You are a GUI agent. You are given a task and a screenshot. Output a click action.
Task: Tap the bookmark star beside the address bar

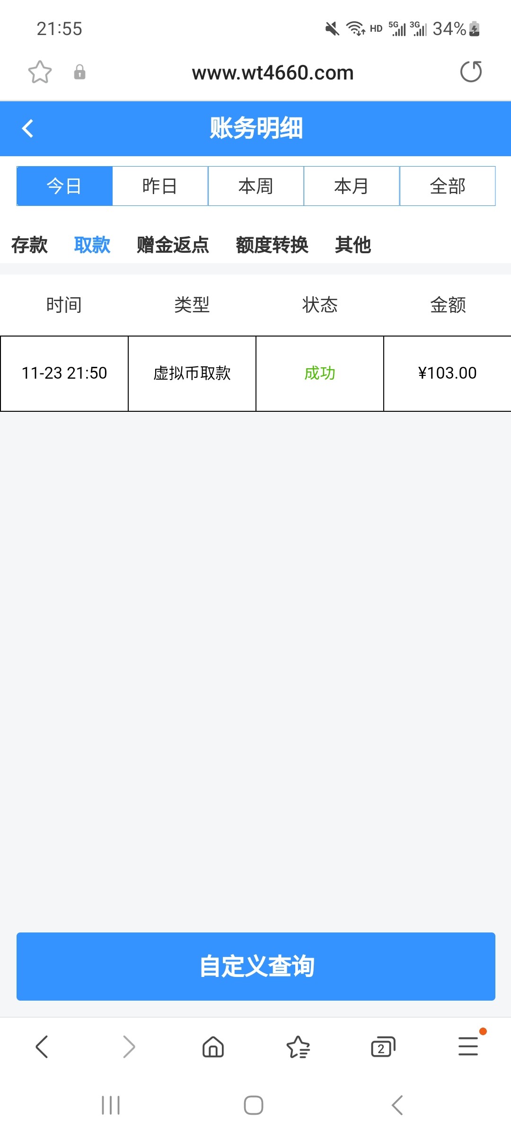(x=40, y=72)
